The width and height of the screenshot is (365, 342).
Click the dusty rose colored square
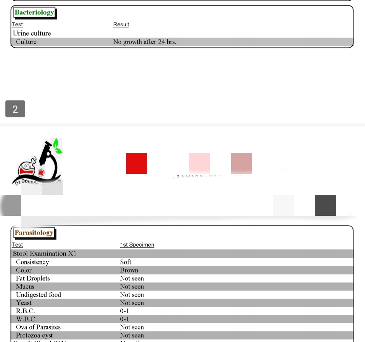242,163
